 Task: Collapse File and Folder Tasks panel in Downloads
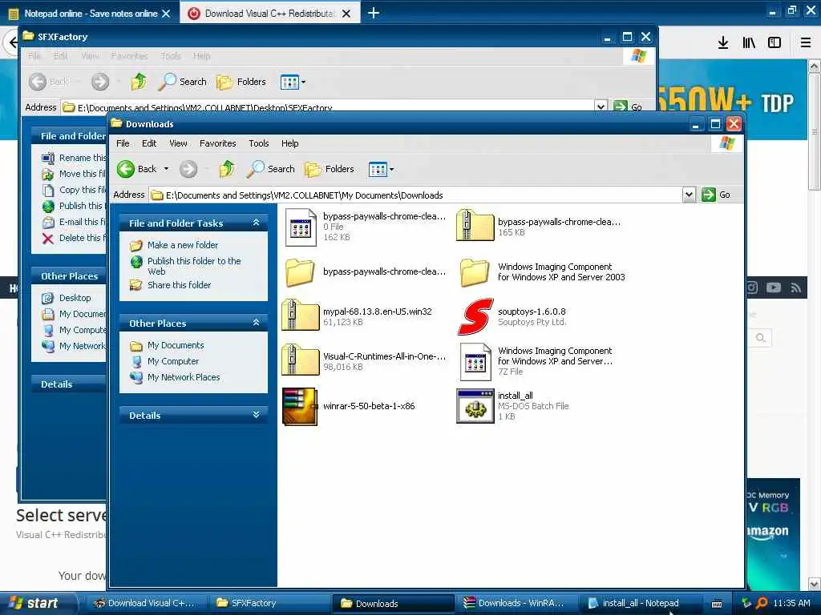(256, 223)
